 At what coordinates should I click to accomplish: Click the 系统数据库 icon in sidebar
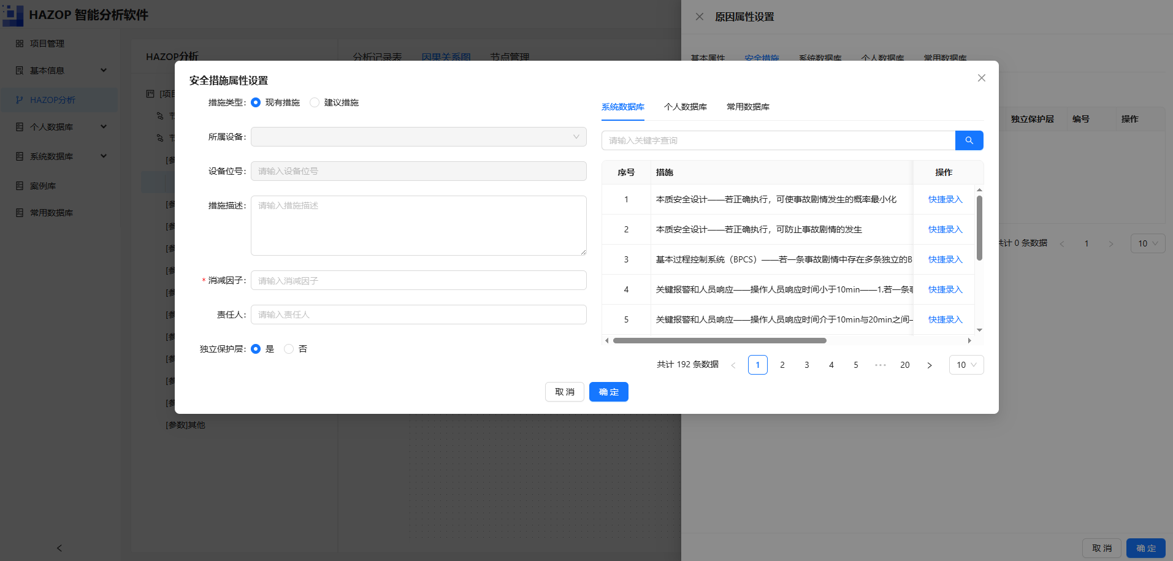(x=20, y=156)
